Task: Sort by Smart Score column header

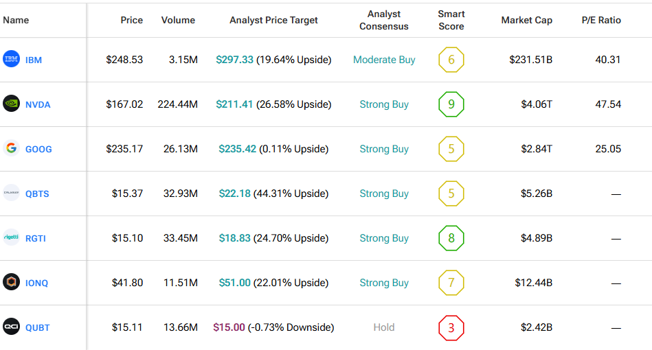Action: 451,20
